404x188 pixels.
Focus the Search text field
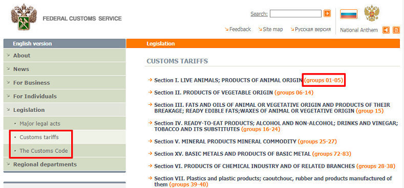point(295,13)
